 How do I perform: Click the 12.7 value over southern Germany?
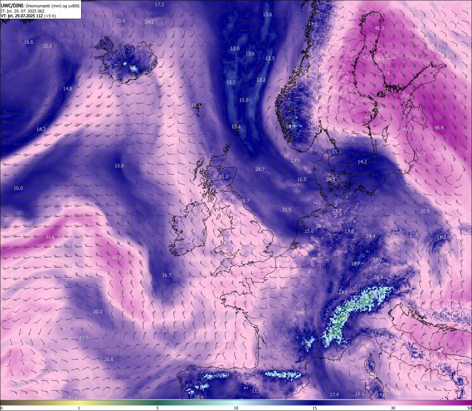coord(355,264)
